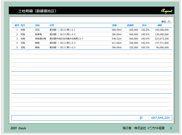This screenshot has height=135, width=182.
Task: Click route price 320,000
Action: tap(134, 48)
